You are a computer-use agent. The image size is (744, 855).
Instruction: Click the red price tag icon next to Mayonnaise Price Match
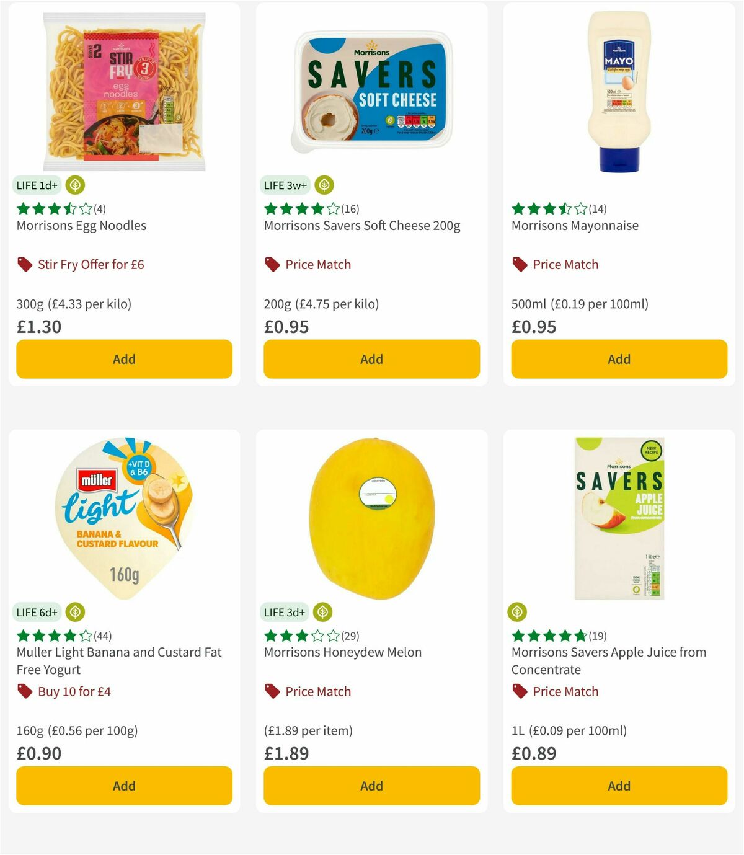[518, 264]
